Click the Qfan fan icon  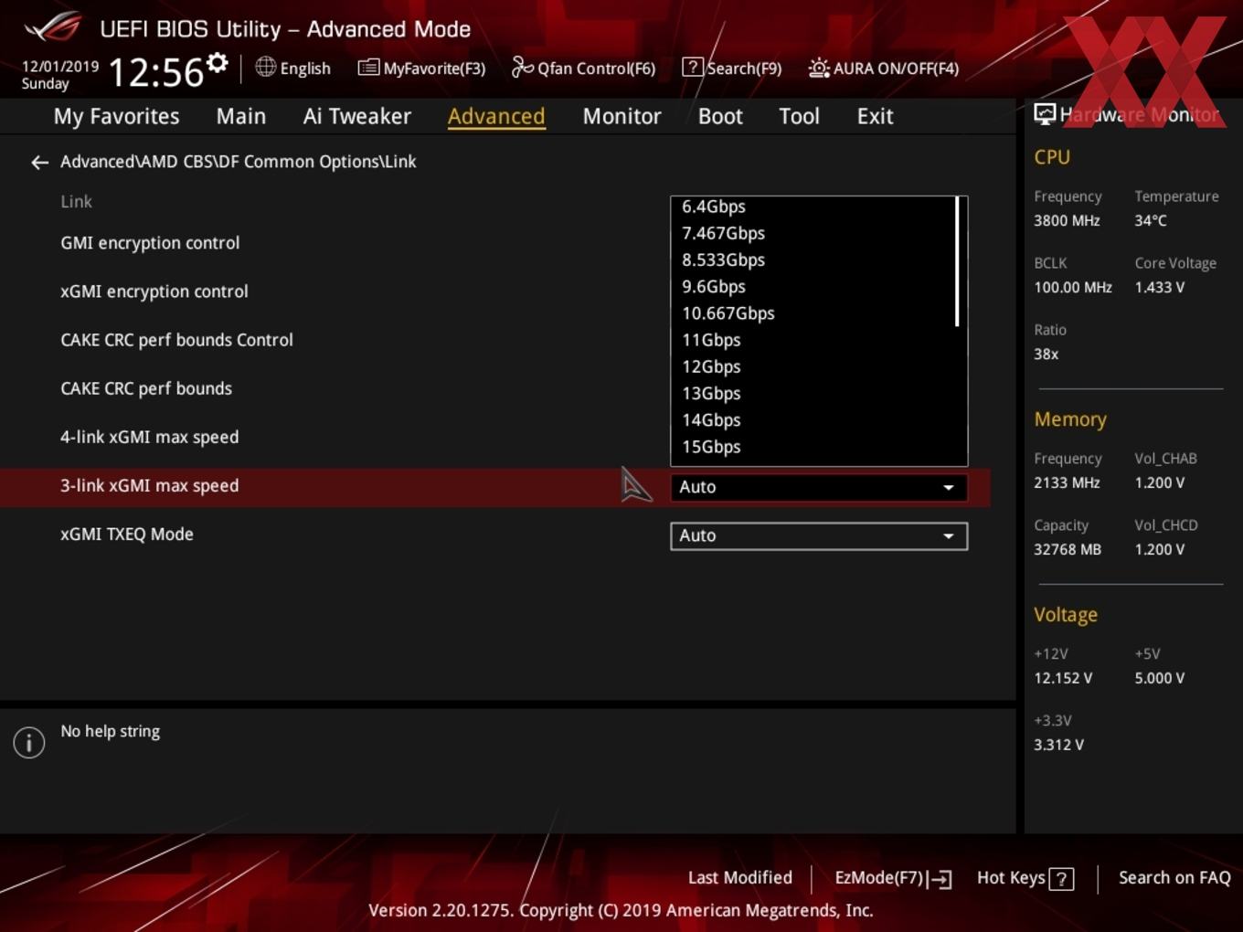pos(522,67)
